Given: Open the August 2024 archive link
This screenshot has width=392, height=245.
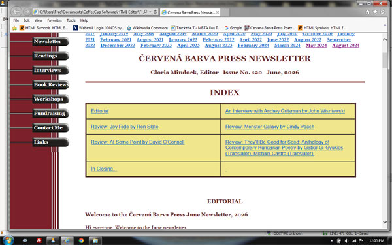Looking at the screenshot, I should [346, 46].
